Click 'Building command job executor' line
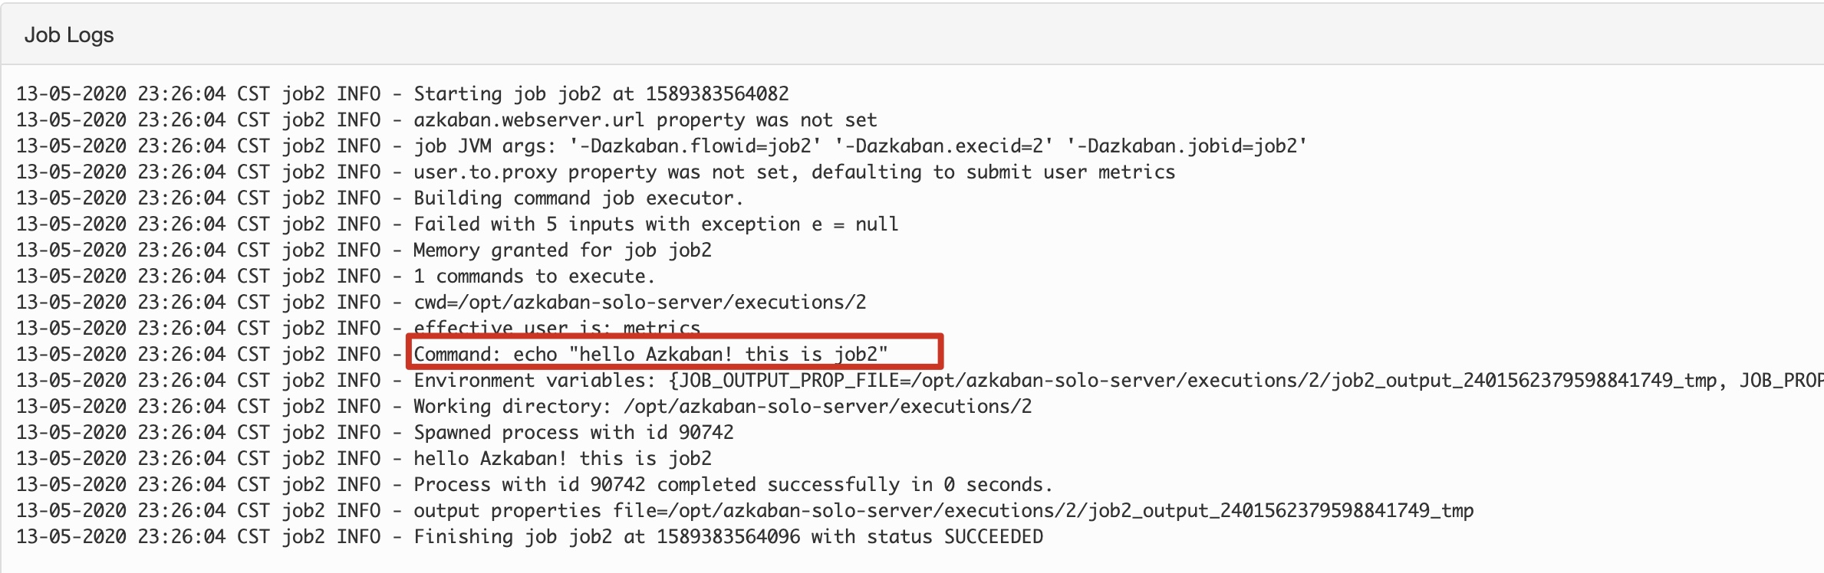 pos(380,198)
